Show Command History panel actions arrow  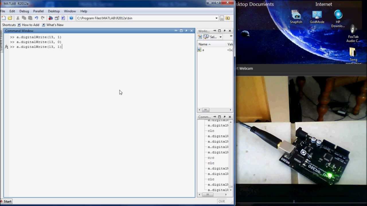pos(214,117)
